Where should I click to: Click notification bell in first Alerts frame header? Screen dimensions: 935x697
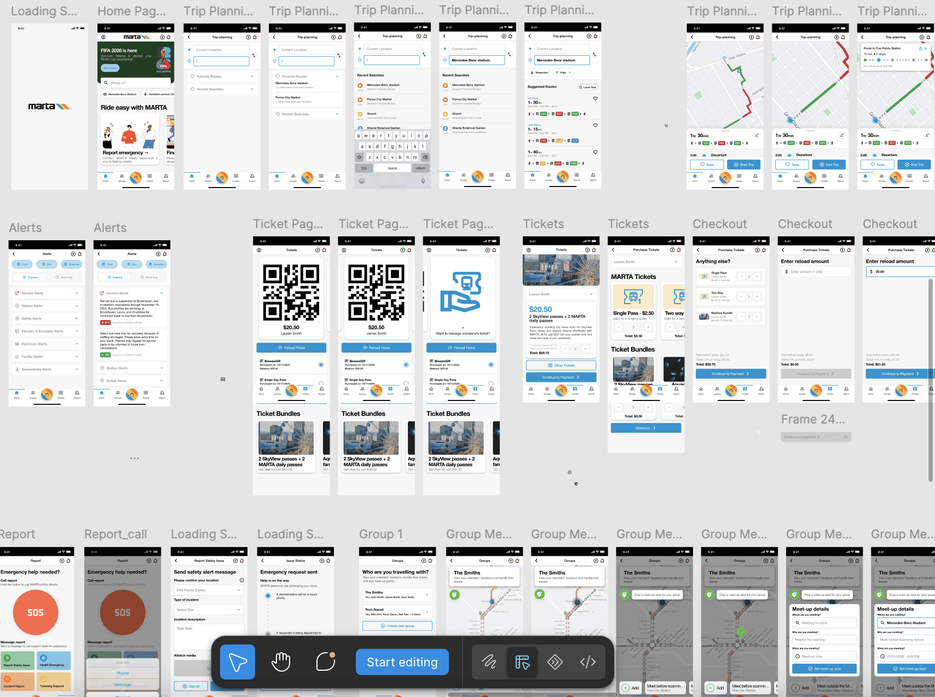[x=80, y=254]
